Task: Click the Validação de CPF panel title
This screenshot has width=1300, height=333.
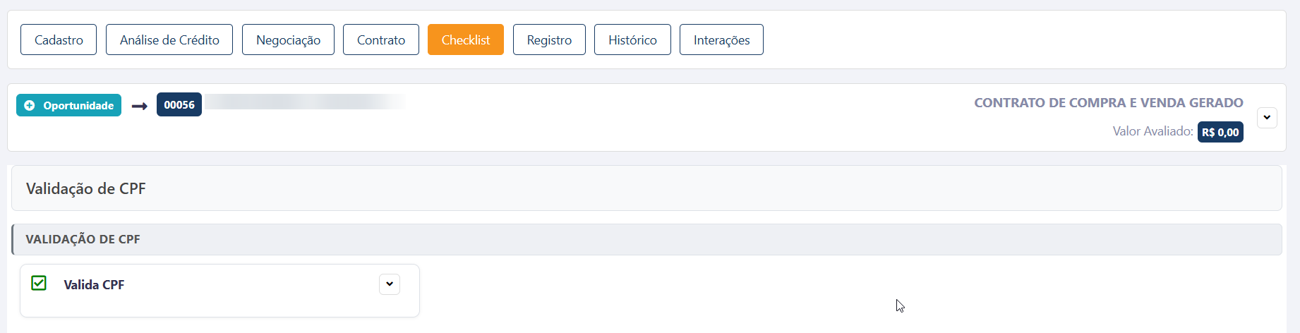Action: pos(86,188)
